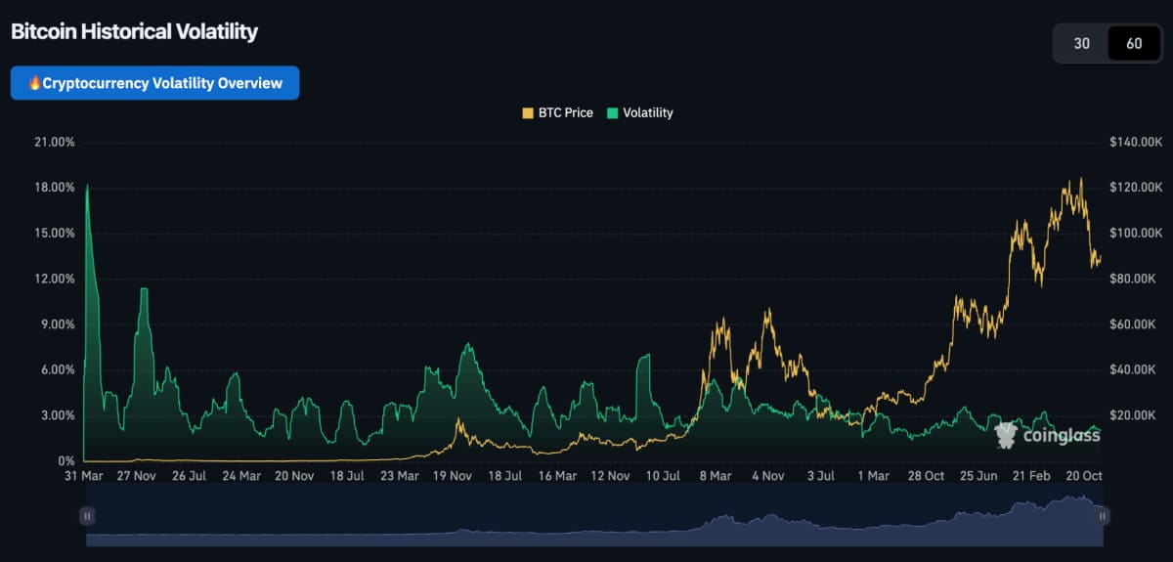Click the fire icon on the overview button
Viewport: 1173px width, 562px height.
click(34, 83)
